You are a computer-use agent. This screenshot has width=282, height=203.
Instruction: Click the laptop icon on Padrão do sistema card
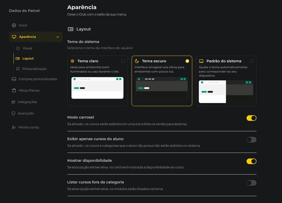pyautogui.click(x=201, y=61)
